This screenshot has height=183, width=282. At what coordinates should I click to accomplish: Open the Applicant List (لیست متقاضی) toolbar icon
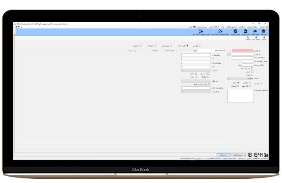click(x=236, y=31)
